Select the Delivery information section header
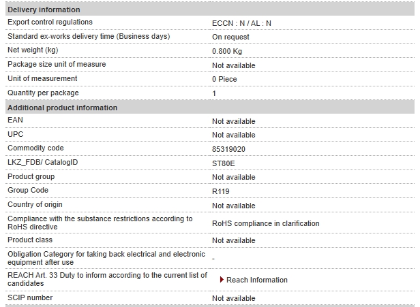420x307 pixels. [x=210, y=10]
